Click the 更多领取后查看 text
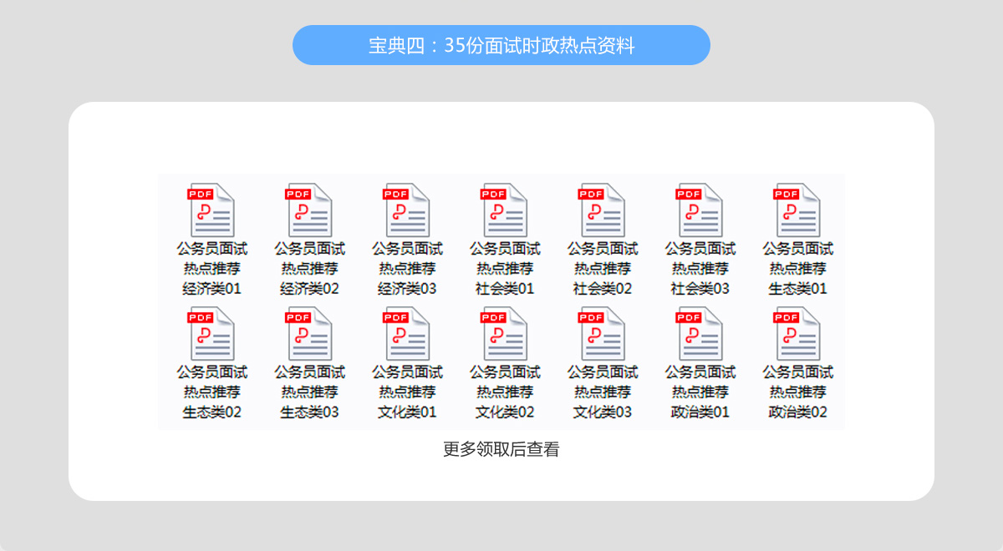 point(501,449)
